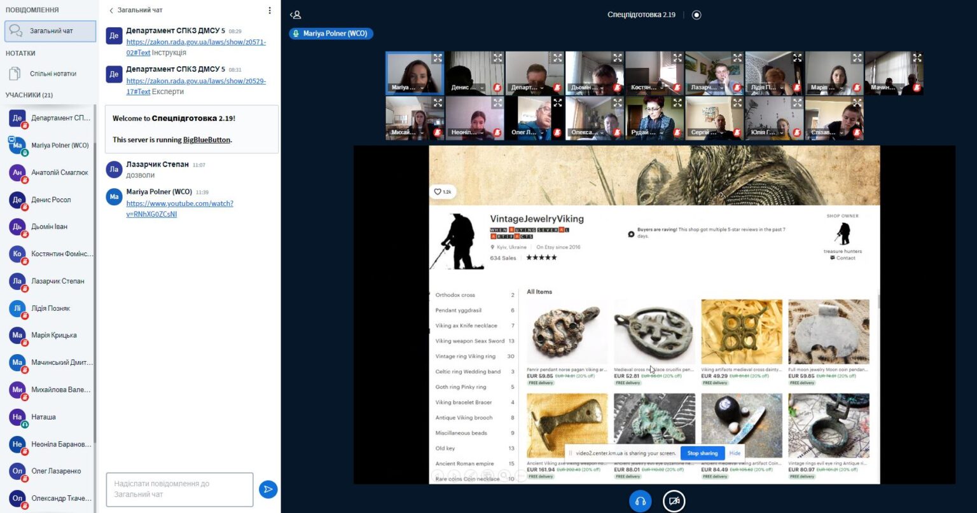Select Загальний чат in messages panel
The width and height of the screenshot is (977, 513).
pos(50,31)
